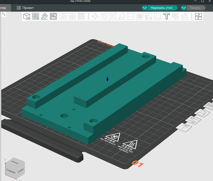Open the Cut tool
The height and width of the screenshot is (181, 213).
131,16
